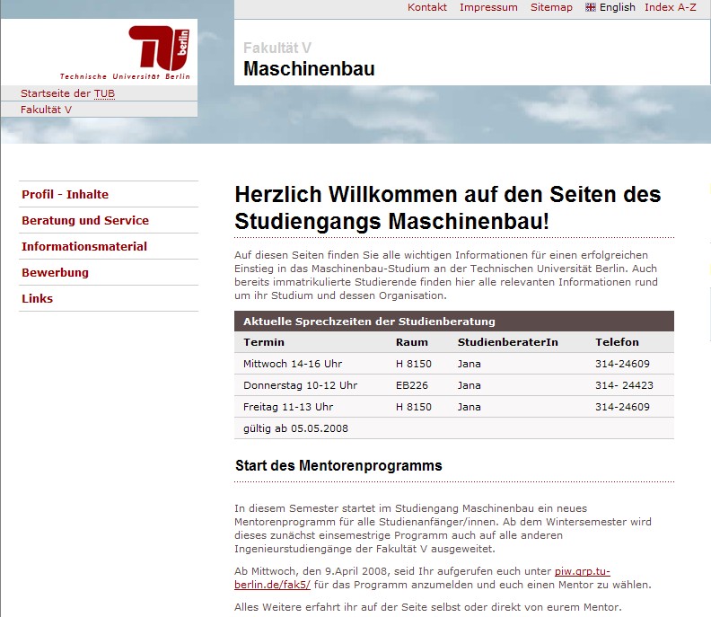Image resolution: width=711 pixels, height=617 pixels.
Task: Click the gültig ab 05.05.2008 note
Action: (295, 428)
